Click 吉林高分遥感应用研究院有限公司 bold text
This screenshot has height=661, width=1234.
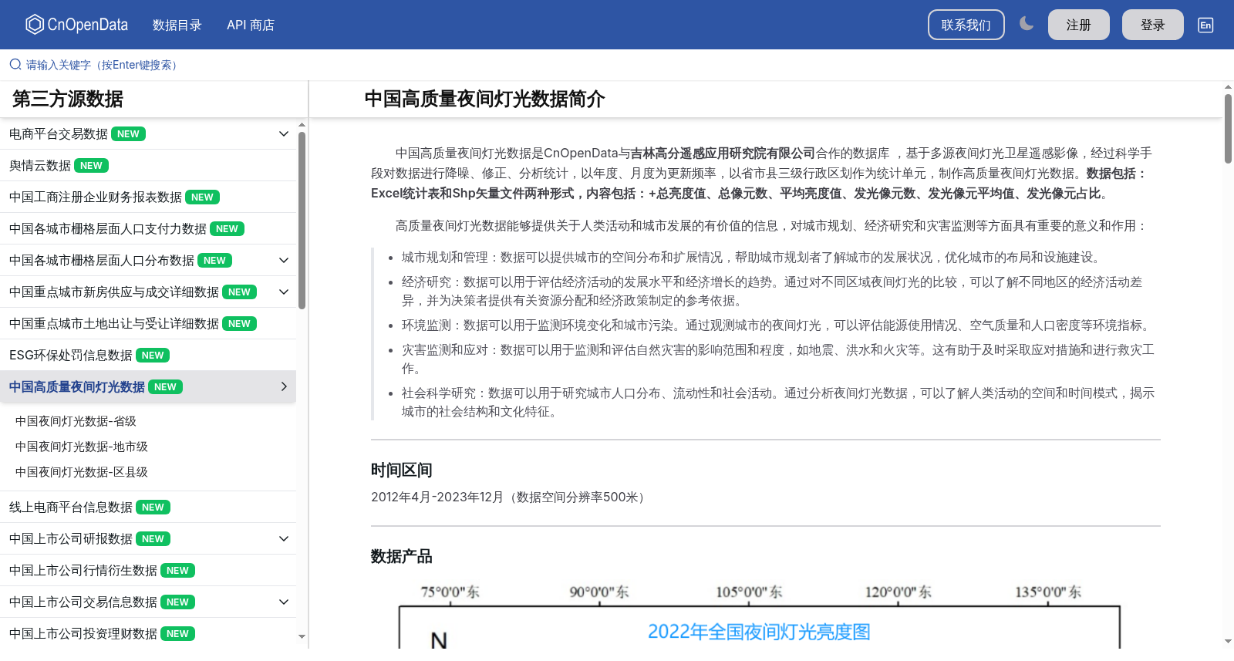(723, 153)
